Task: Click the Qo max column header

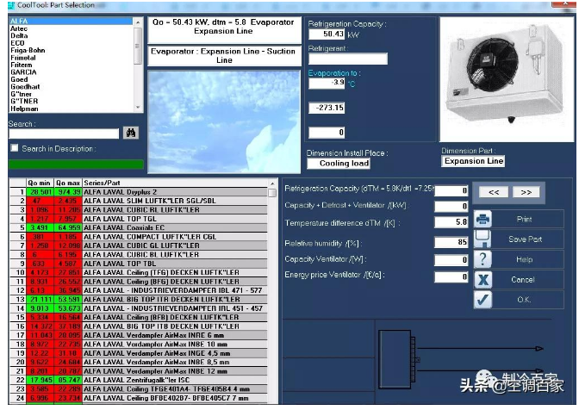Action: [67, 183]
